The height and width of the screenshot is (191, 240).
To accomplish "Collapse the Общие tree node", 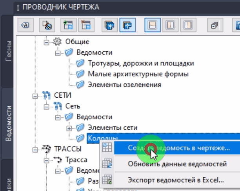I will click(46, 42).
